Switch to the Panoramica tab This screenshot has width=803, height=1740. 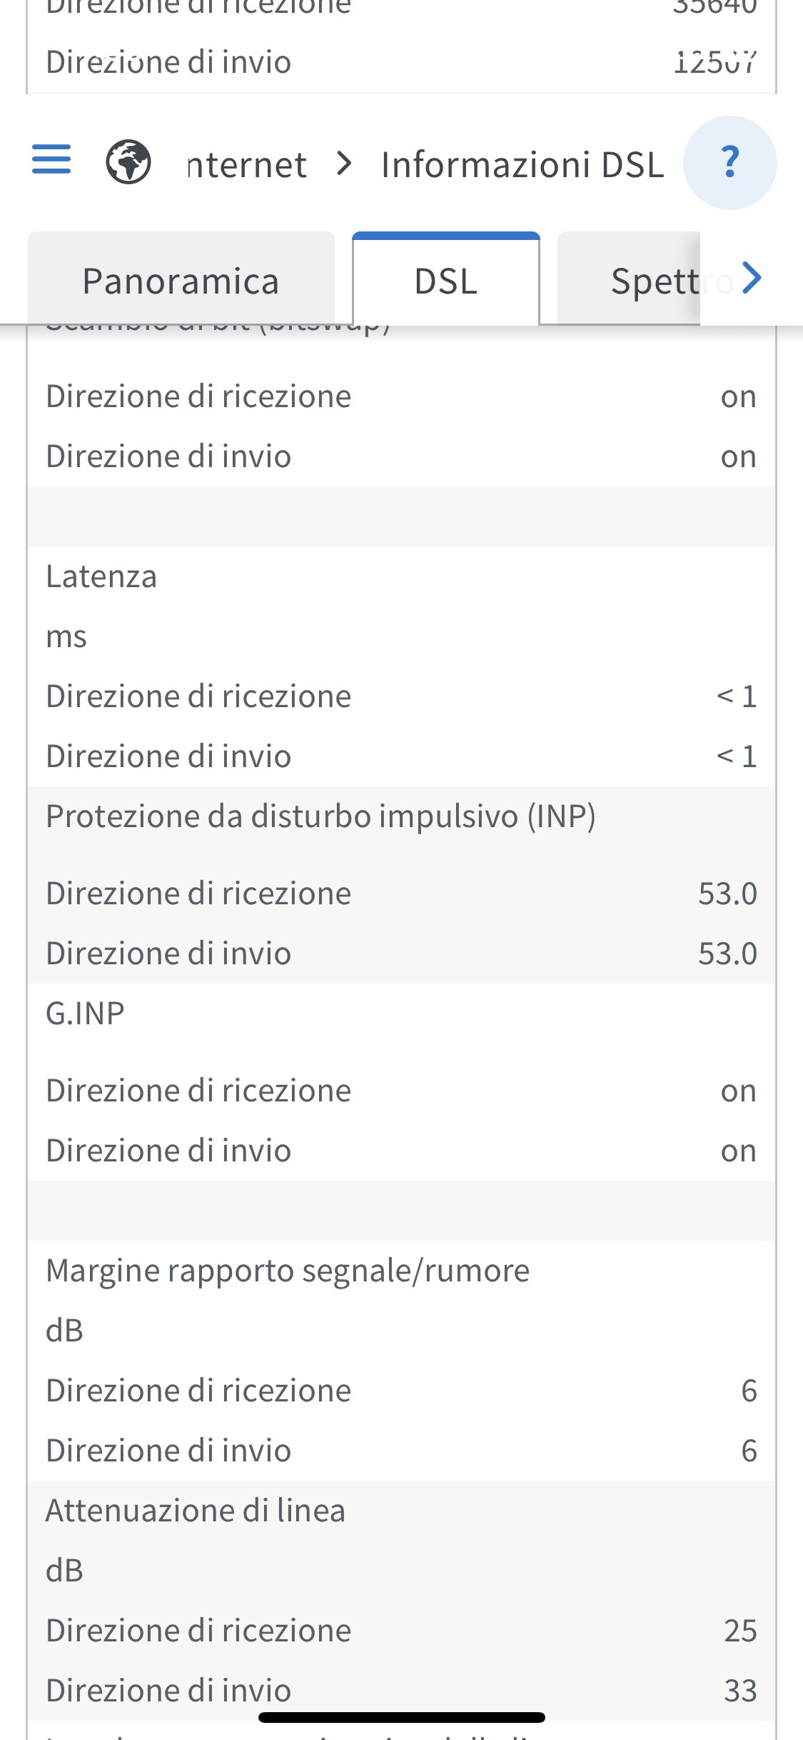coord(181,281)
